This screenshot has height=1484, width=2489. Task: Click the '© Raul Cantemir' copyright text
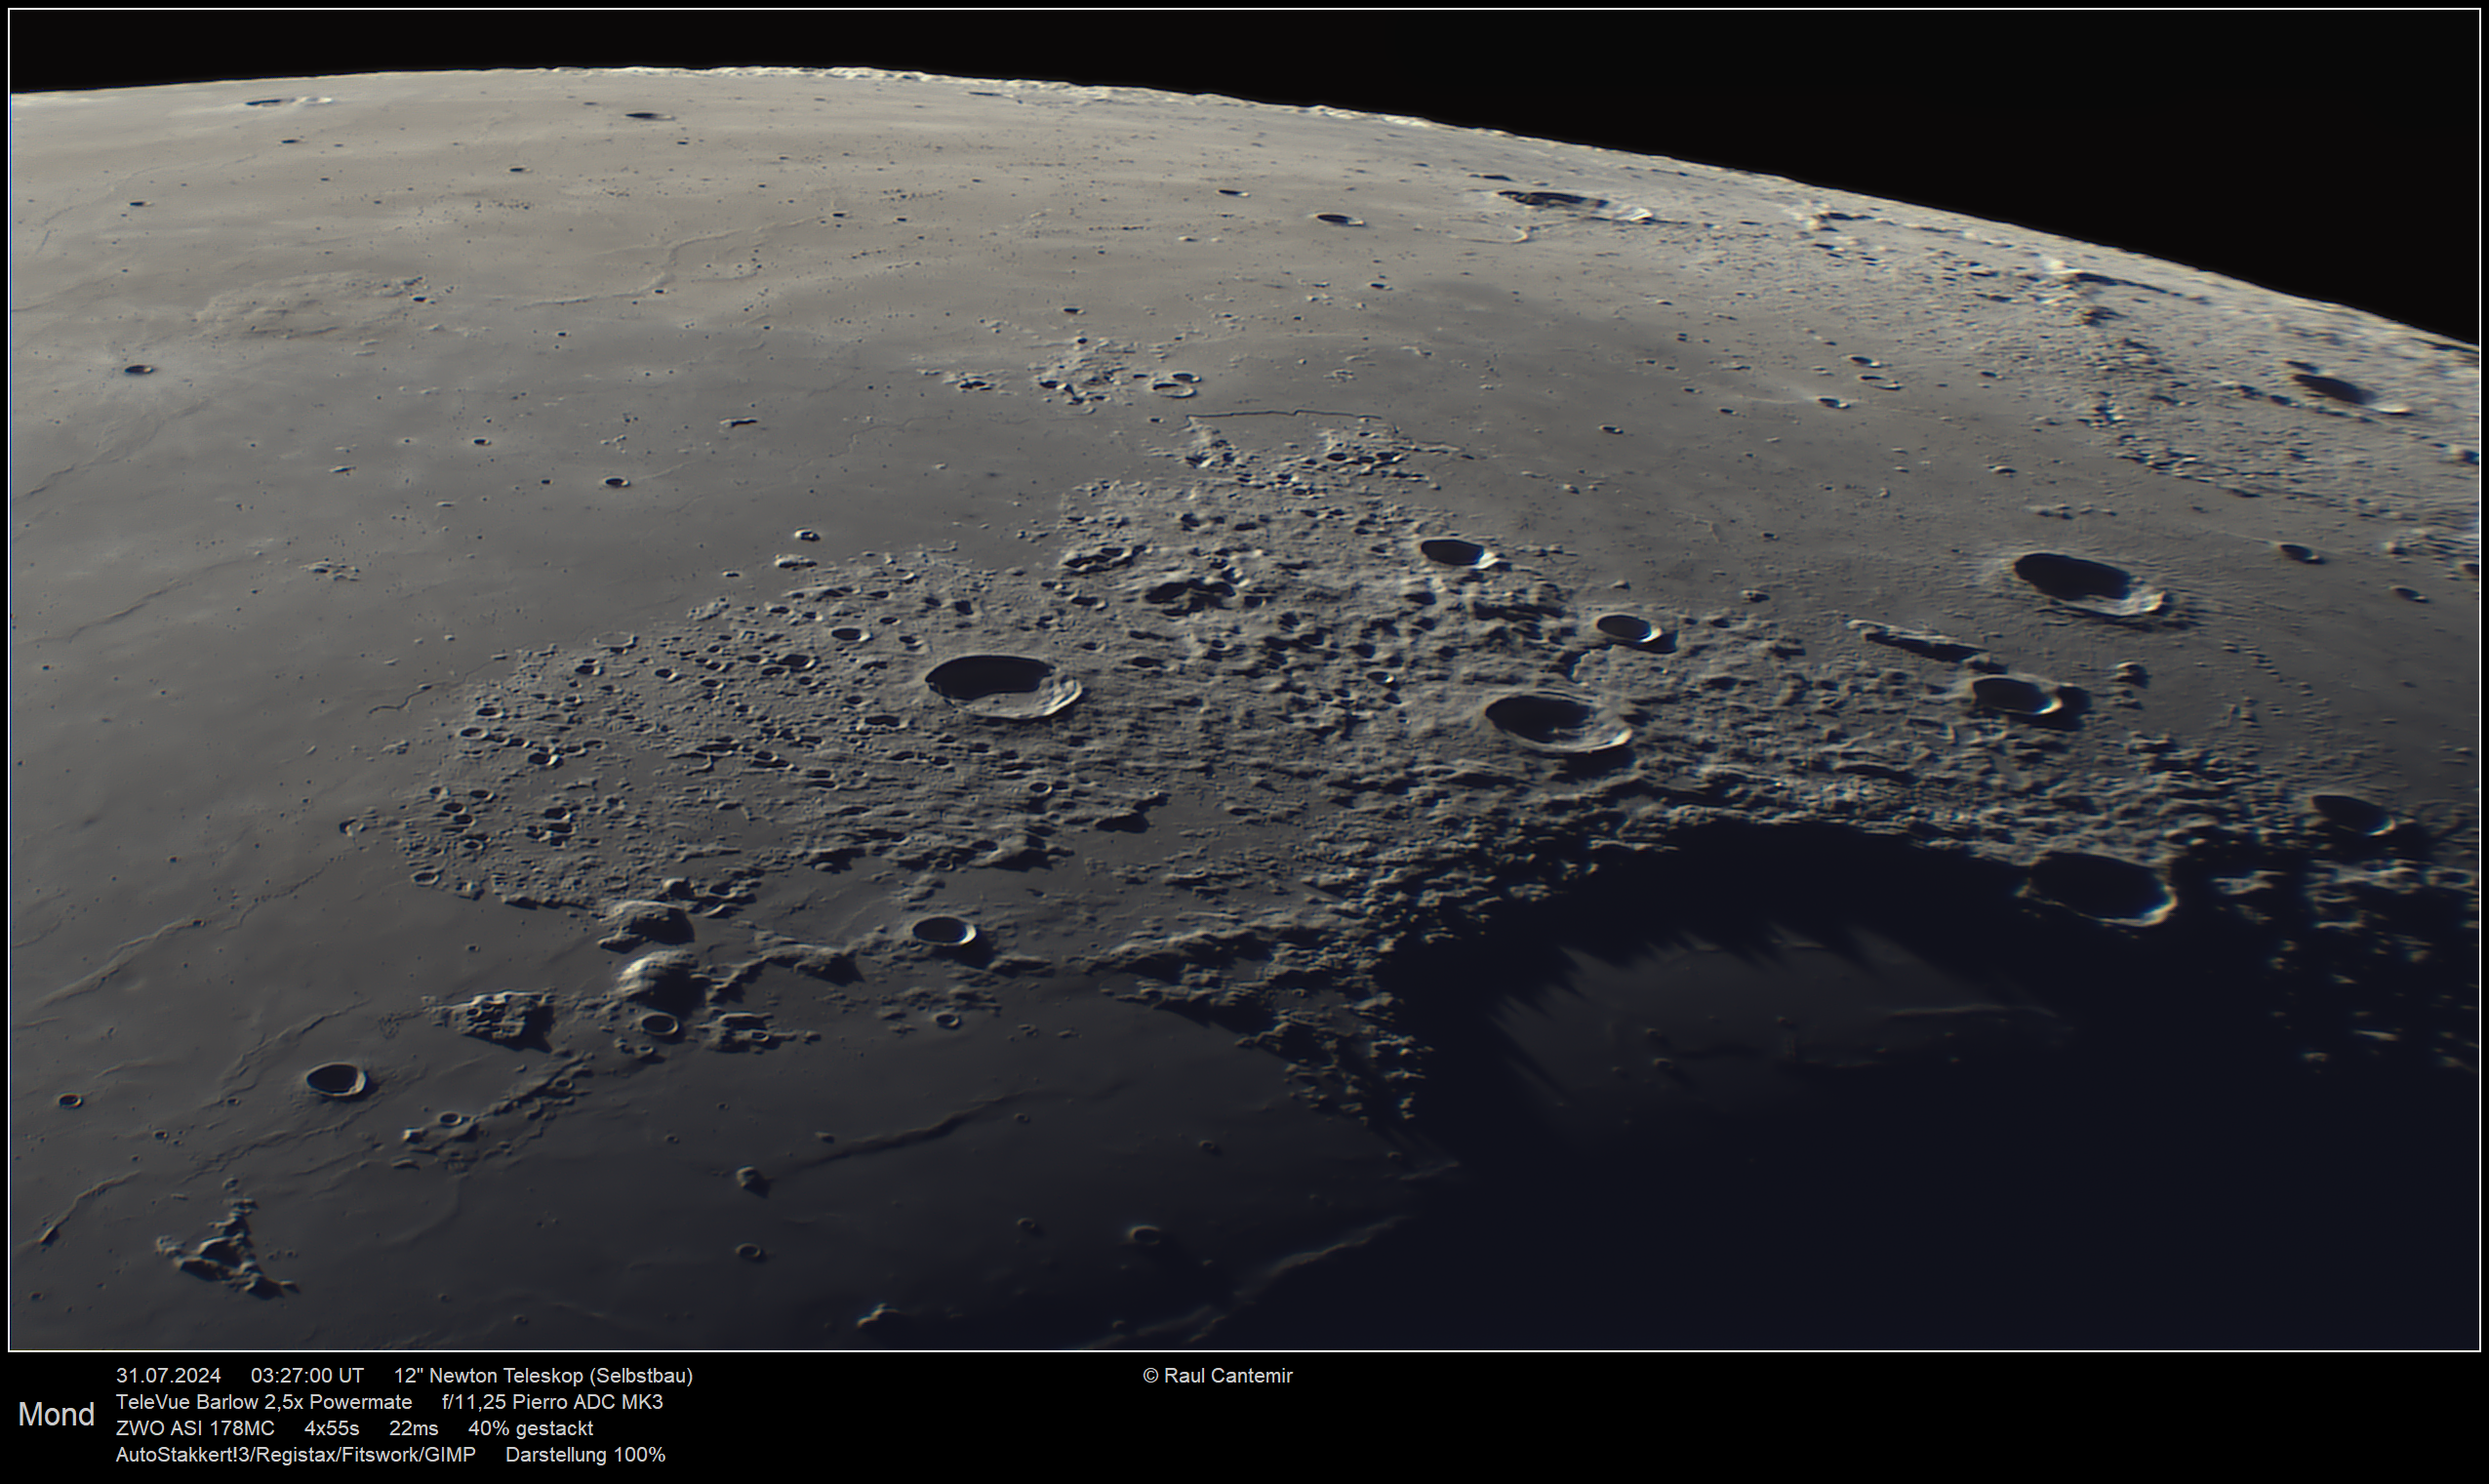tap(1217, 1376)
